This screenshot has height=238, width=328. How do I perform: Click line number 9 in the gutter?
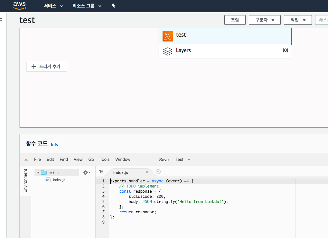tap(103, 222)
